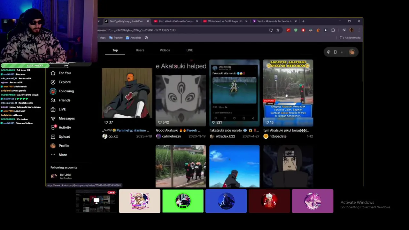Open user callmehezzy profile
The height and width of the screenshot is (230, 409).
172,136
